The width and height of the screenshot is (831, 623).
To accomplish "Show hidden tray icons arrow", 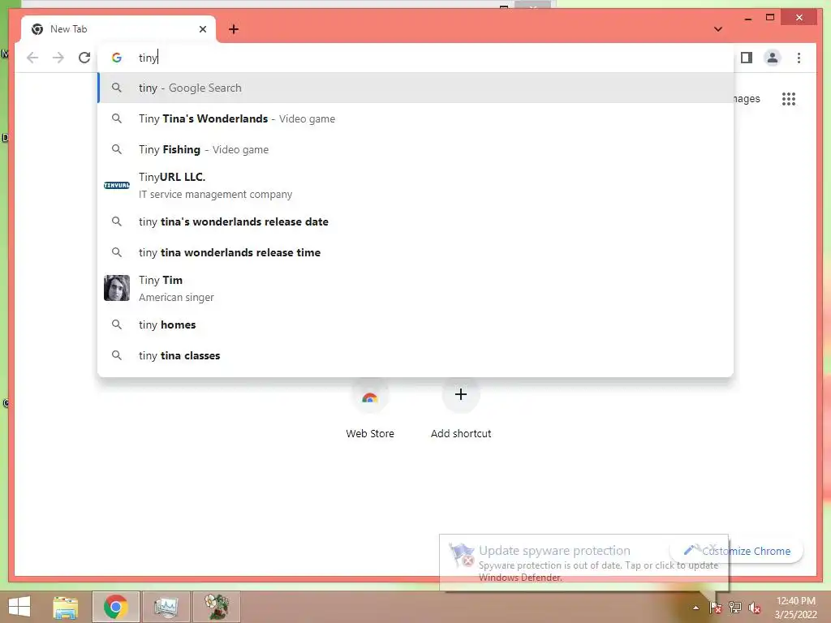I will point(695,608).
